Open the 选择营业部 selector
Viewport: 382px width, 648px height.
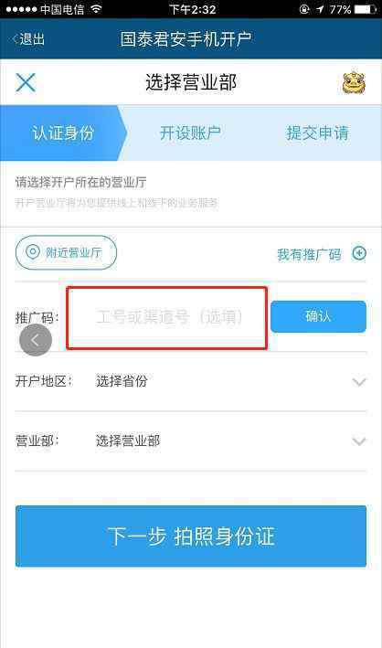click(128, 441)
